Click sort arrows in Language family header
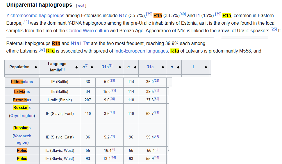Screen dimensions: 282x164 tap(76, 67)
